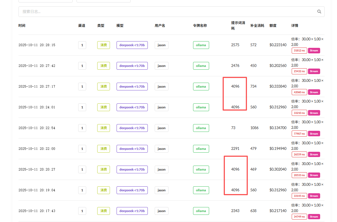Click the Stream badge beside 31812 ms
This screenshot has height=222, width=337.
314,51
